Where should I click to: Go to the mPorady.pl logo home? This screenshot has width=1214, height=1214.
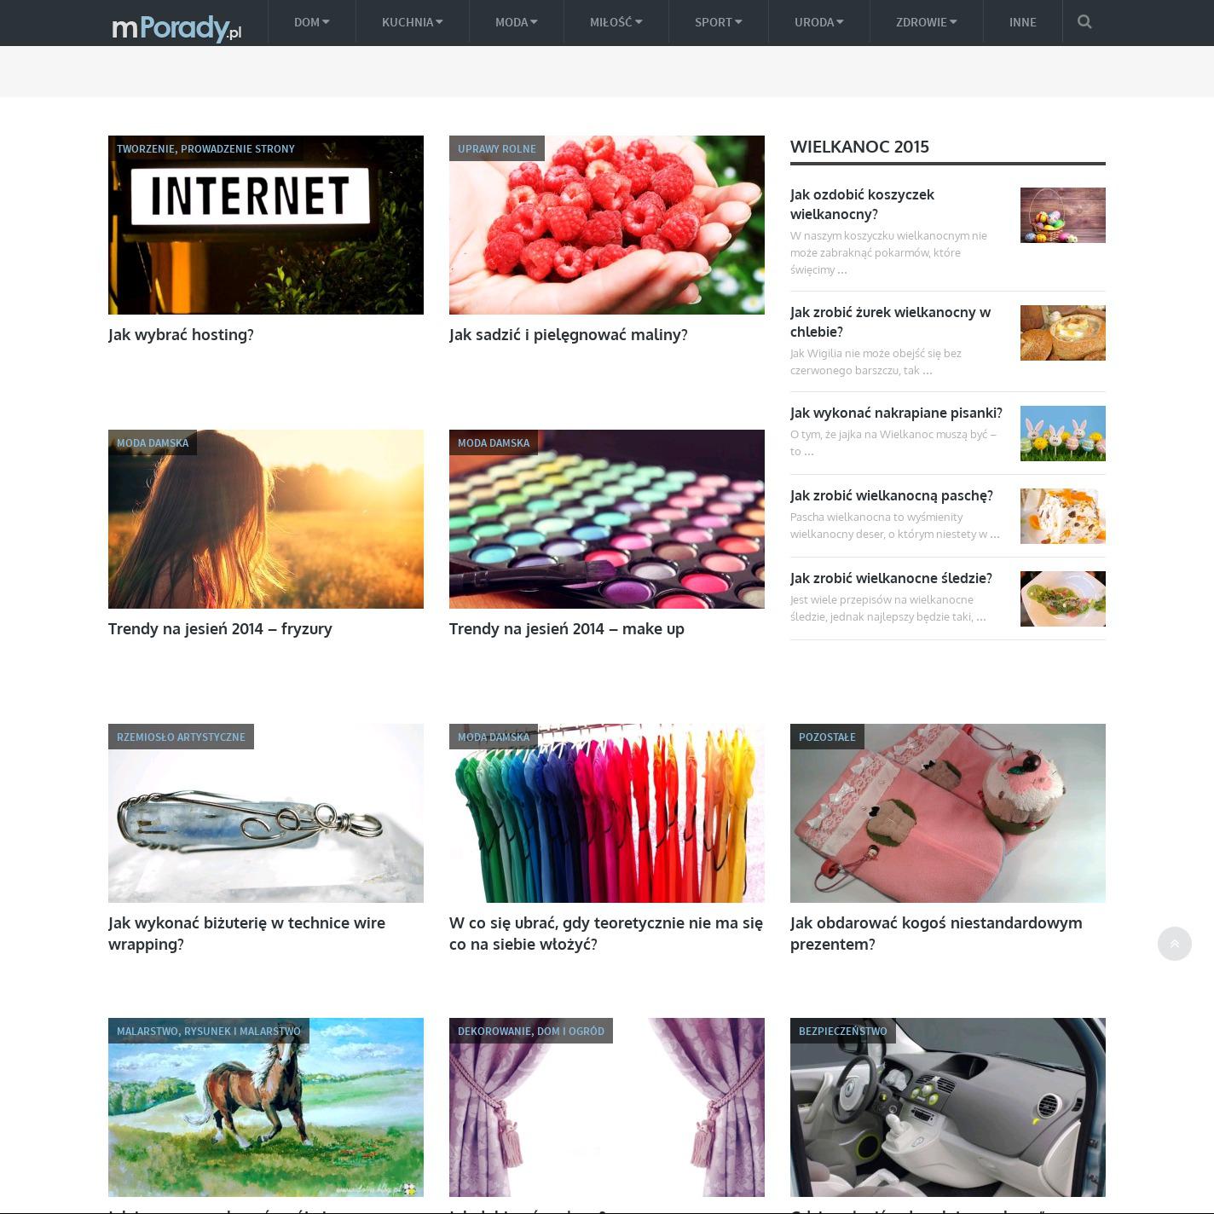coord(176,27)
